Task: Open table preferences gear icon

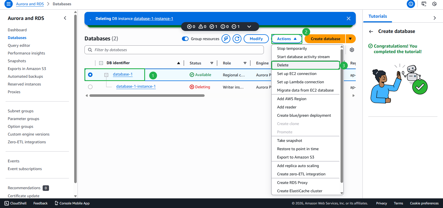Action: click(352, 50)
